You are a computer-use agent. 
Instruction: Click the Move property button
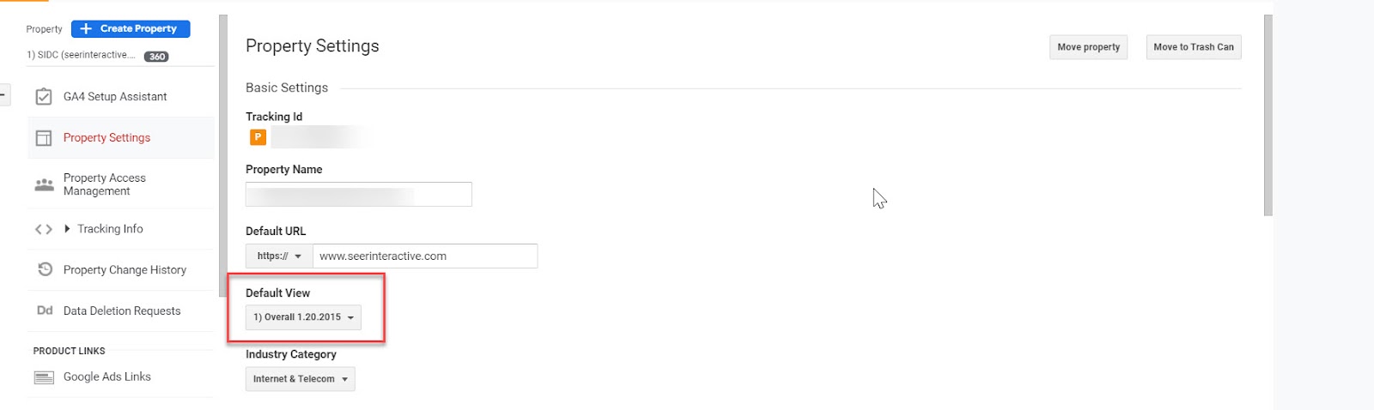pyautogui.click(x=1088, y=47)
